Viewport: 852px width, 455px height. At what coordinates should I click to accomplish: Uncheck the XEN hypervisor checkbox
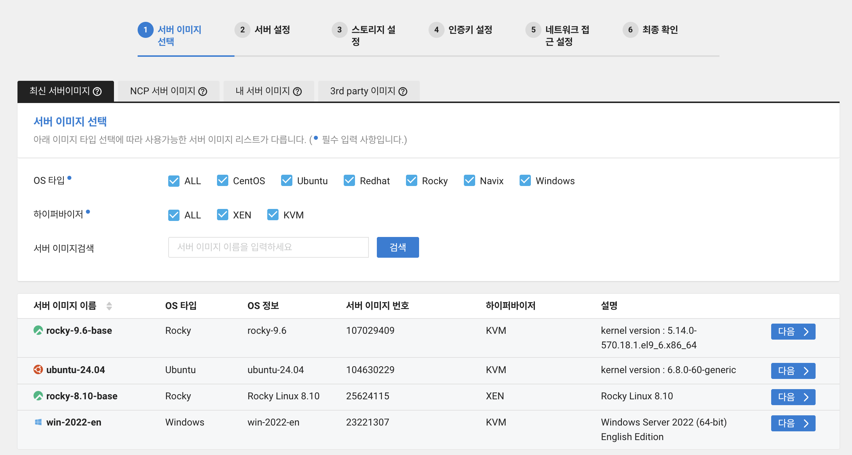point(222,215)
